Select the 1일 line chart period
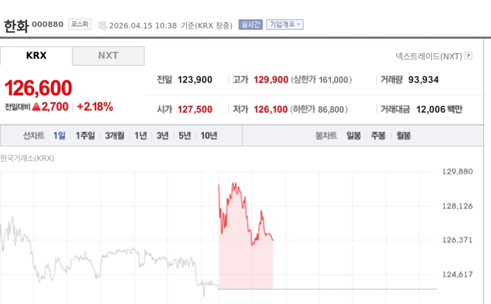The height and width of the screenshot is (304, 491). (x=59, y=135)
